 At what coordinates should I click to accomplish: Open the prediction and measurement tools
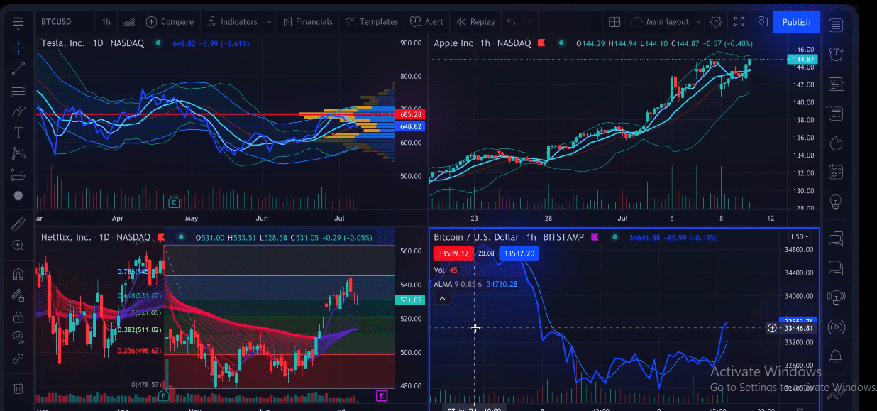click(x=18, y=174)
